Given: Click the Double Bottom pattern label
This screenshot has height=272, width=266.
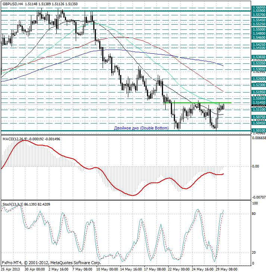Looking at the screenshot, I should pos(141,128).
